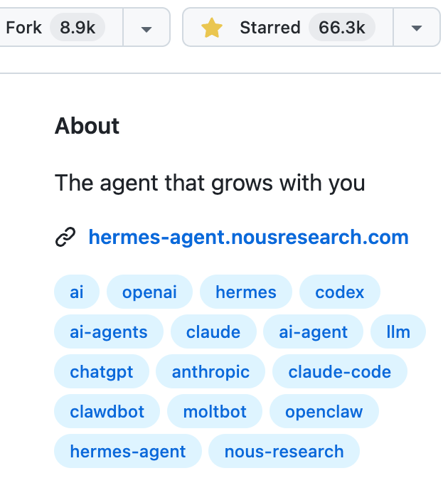Screen dimensions: 448x478
Task: Click the 'openai' topic tag
Action: tap(149, 292)
